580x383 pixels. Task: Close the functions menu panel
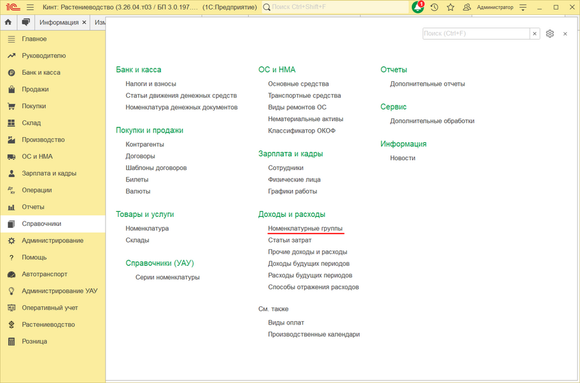(x=565, y=33)
